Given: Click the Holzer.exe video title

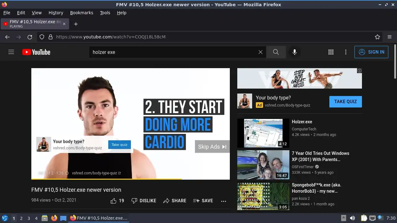Looking at the screenshot, I should point(302,122).
